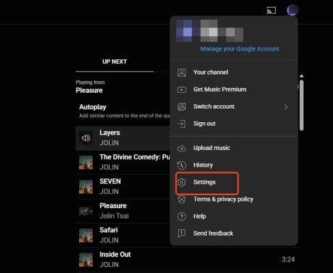This screenshot has height=273, width=333.
Task: Play the SEVEN track thumbnail
Action: [x=86, y=186]
